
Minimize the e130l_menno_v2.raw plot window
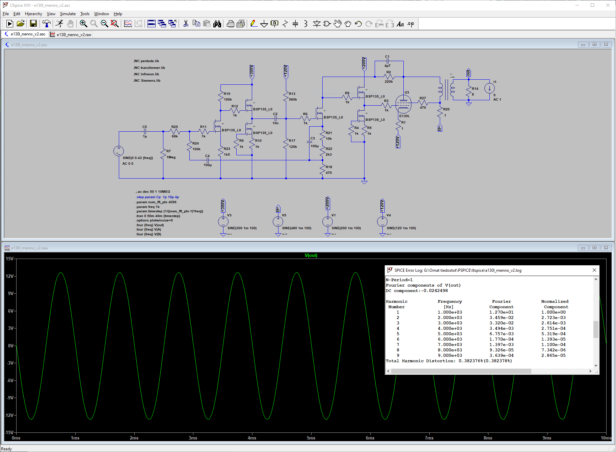coord(583,248)
